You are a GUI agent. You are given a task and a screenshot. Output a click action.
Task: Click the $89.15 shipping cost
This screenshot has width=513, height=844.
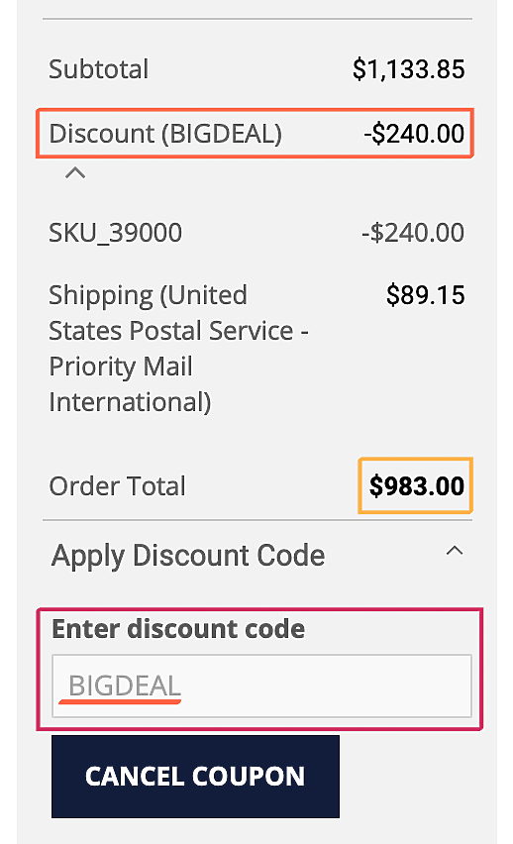pos(425,295)
